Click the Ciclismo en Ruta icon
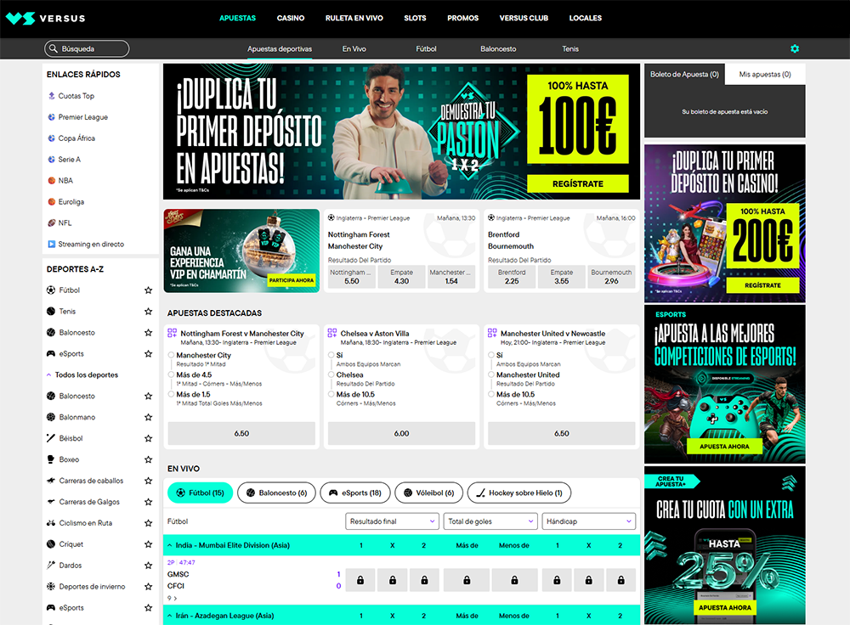Screen dimensions: 850x625 (51, 523)
